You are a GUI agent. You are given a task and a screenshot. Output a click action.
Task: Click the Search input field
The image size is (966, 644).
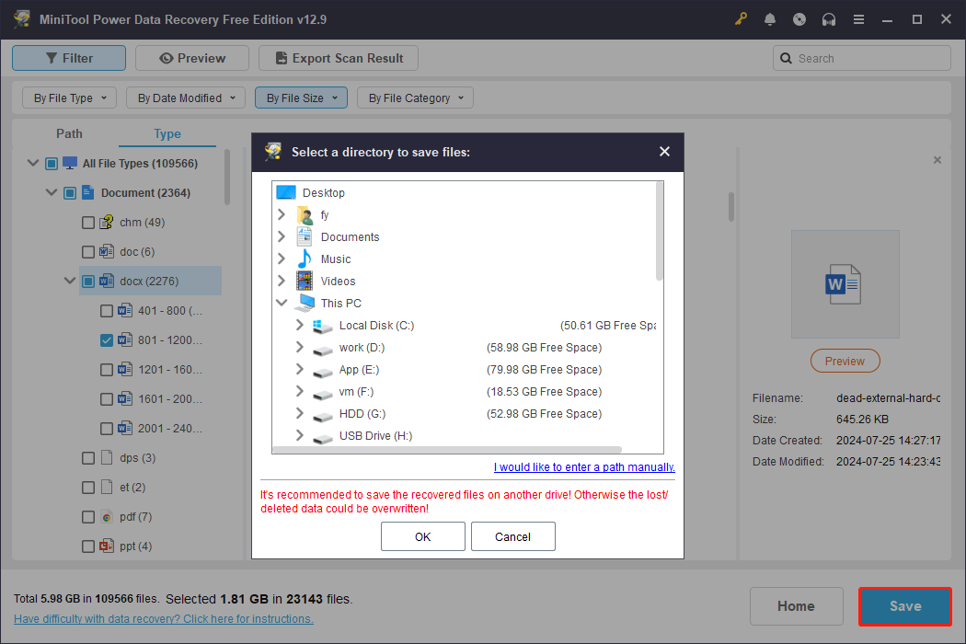861,59
